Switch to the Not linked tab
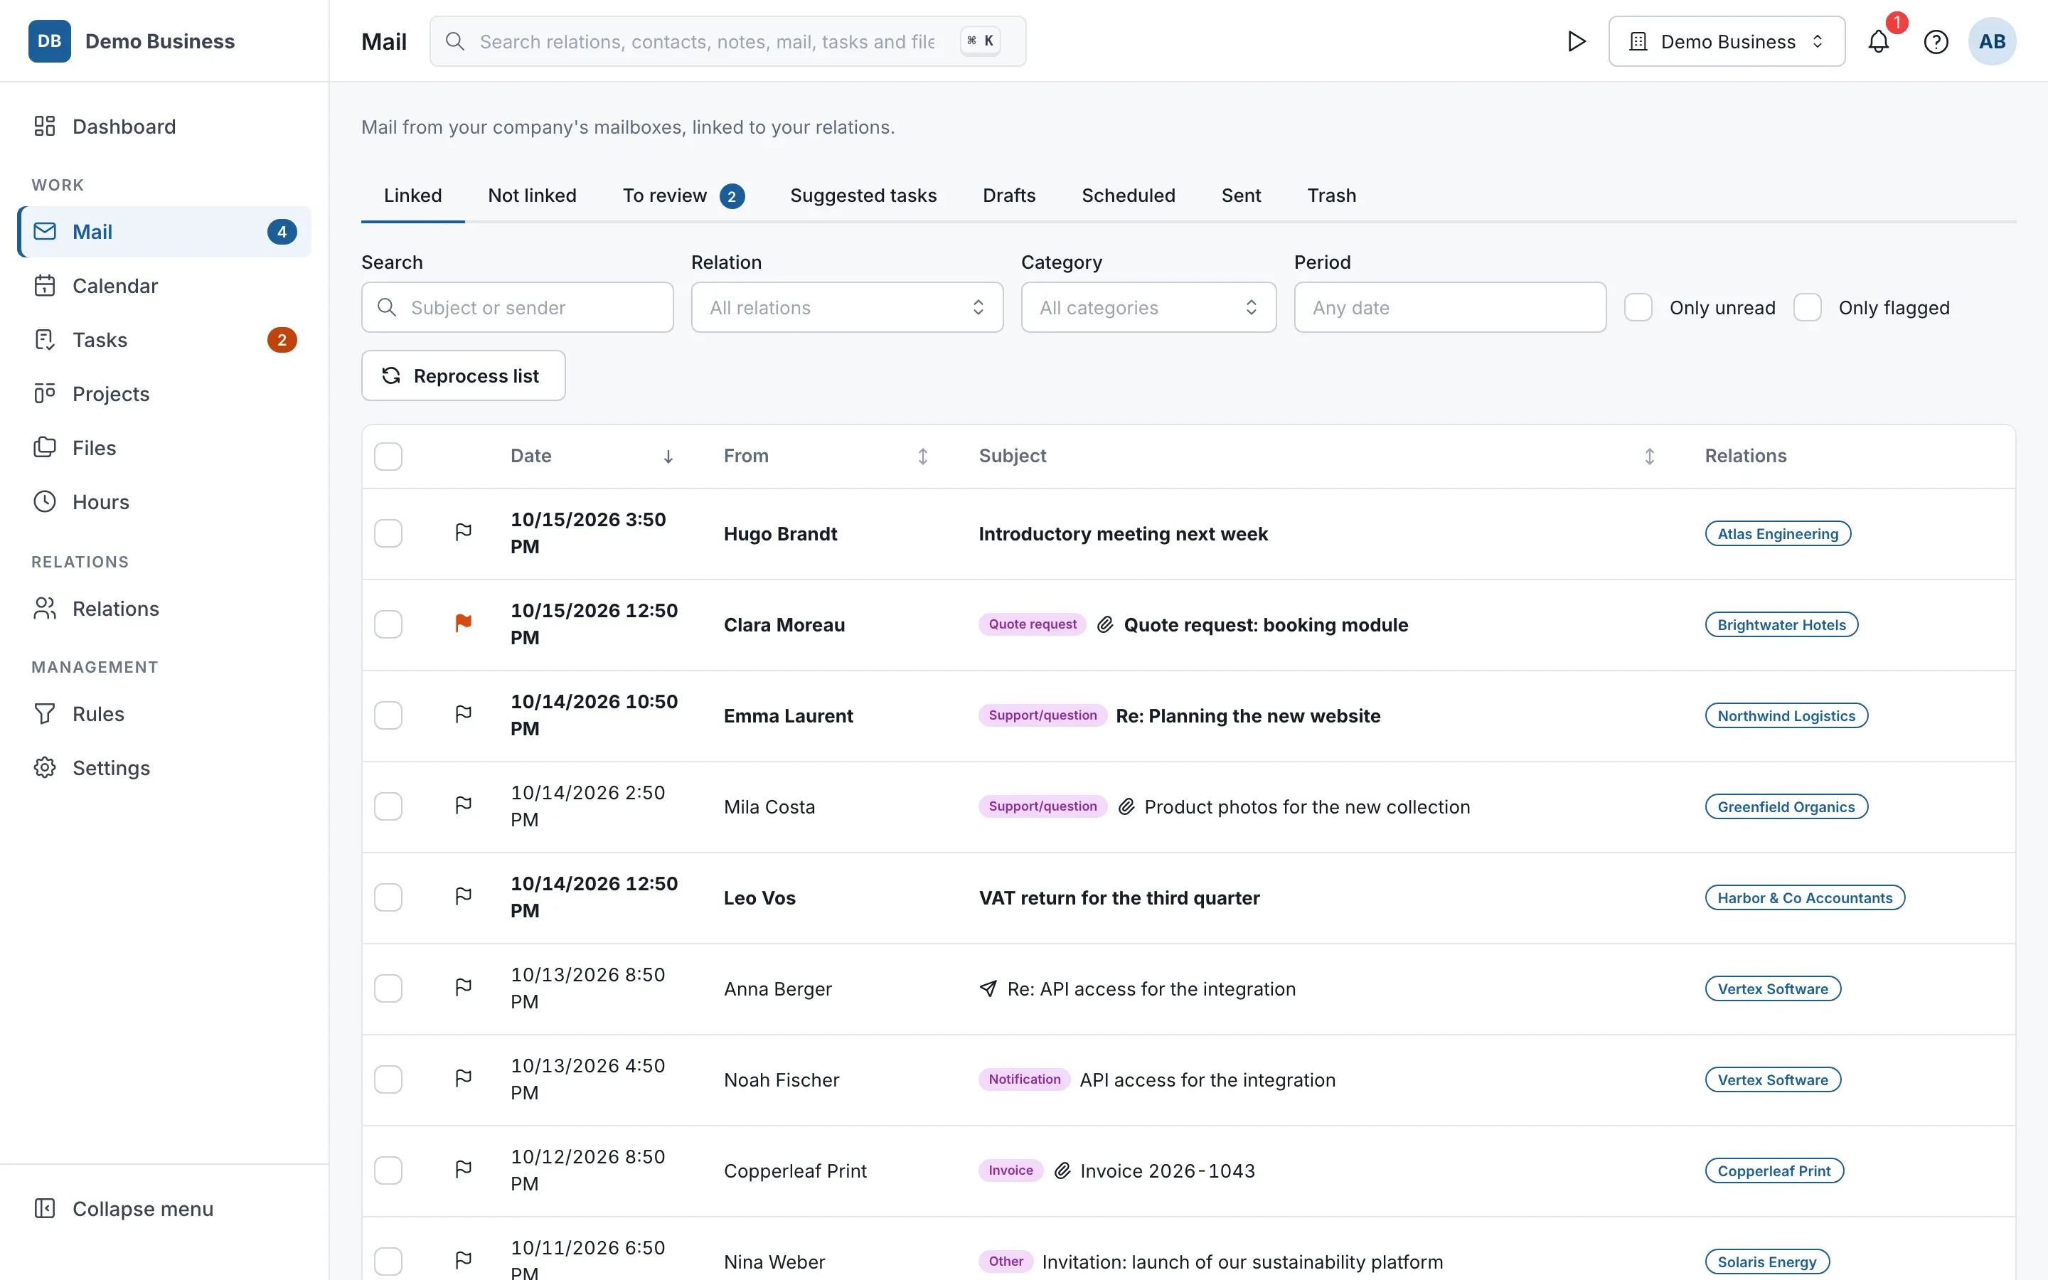This screenshot has width=2048, height=1280. point(533,196)
